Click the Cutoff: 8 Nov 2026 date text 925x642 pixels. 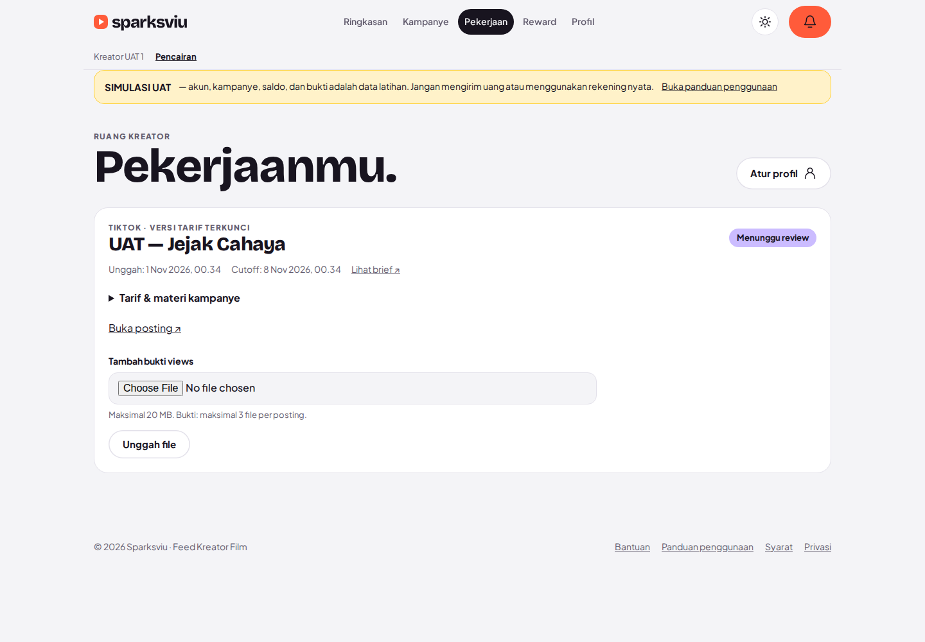[x=286, y=270]
